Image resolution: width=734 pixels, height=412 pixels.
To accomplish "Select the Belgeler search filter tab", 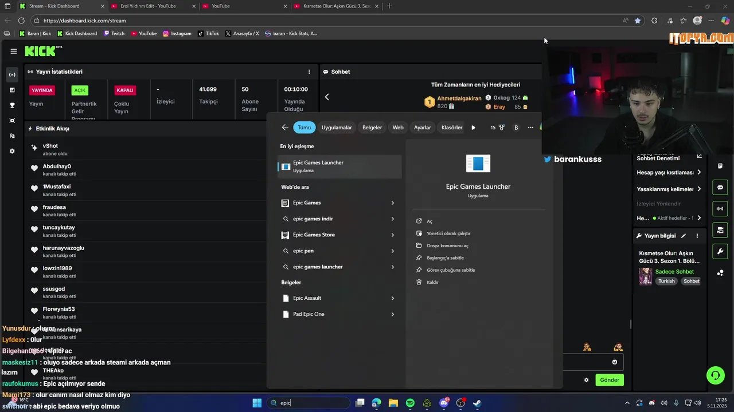I will coord(372,128).
